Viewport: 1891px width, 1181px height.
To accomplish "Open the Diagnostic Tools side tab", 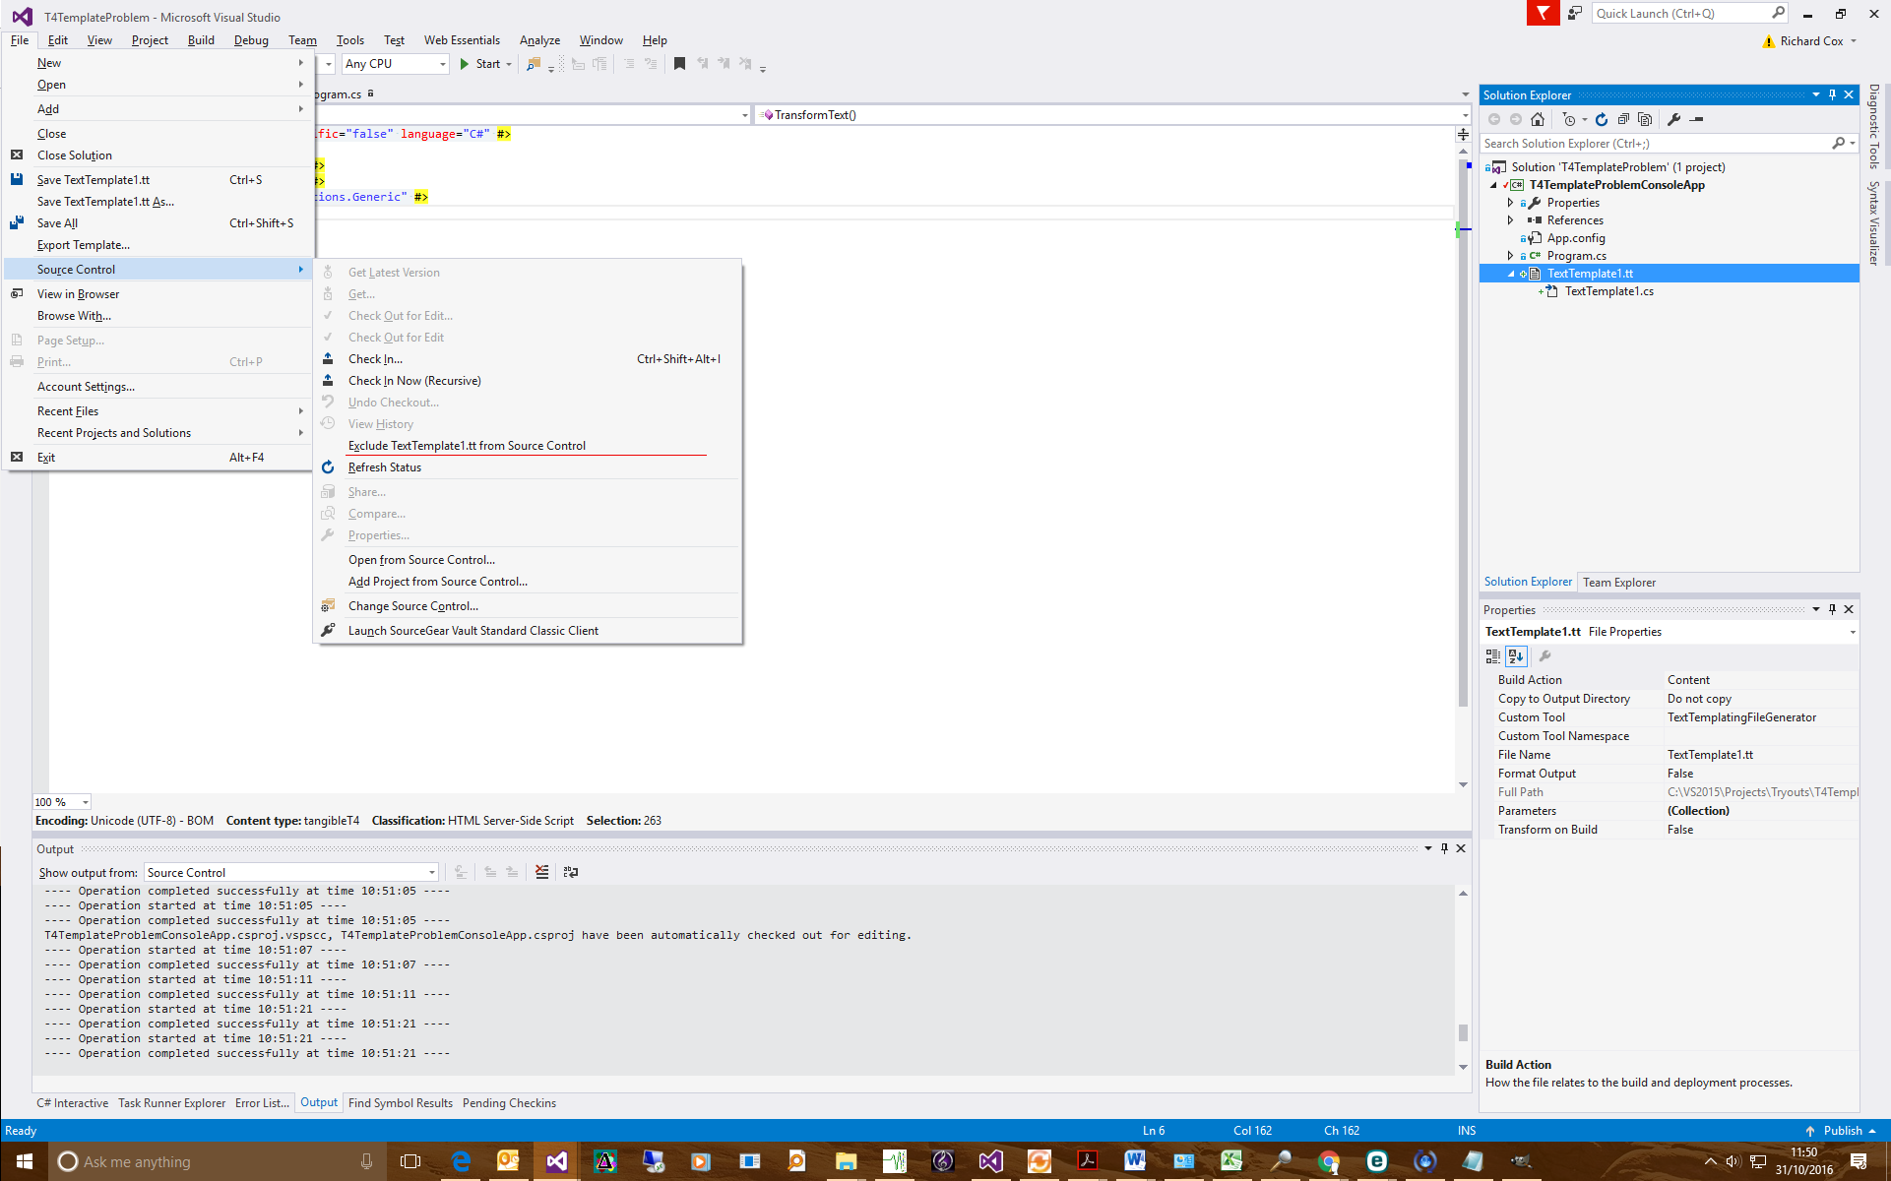I will [x=1874, y=127].
